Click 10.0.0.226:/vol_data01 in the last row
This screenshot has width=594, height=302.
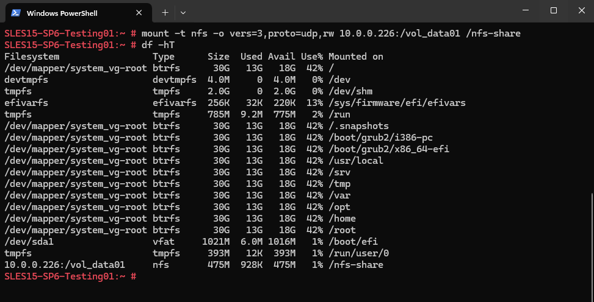(x=64, y=265)
